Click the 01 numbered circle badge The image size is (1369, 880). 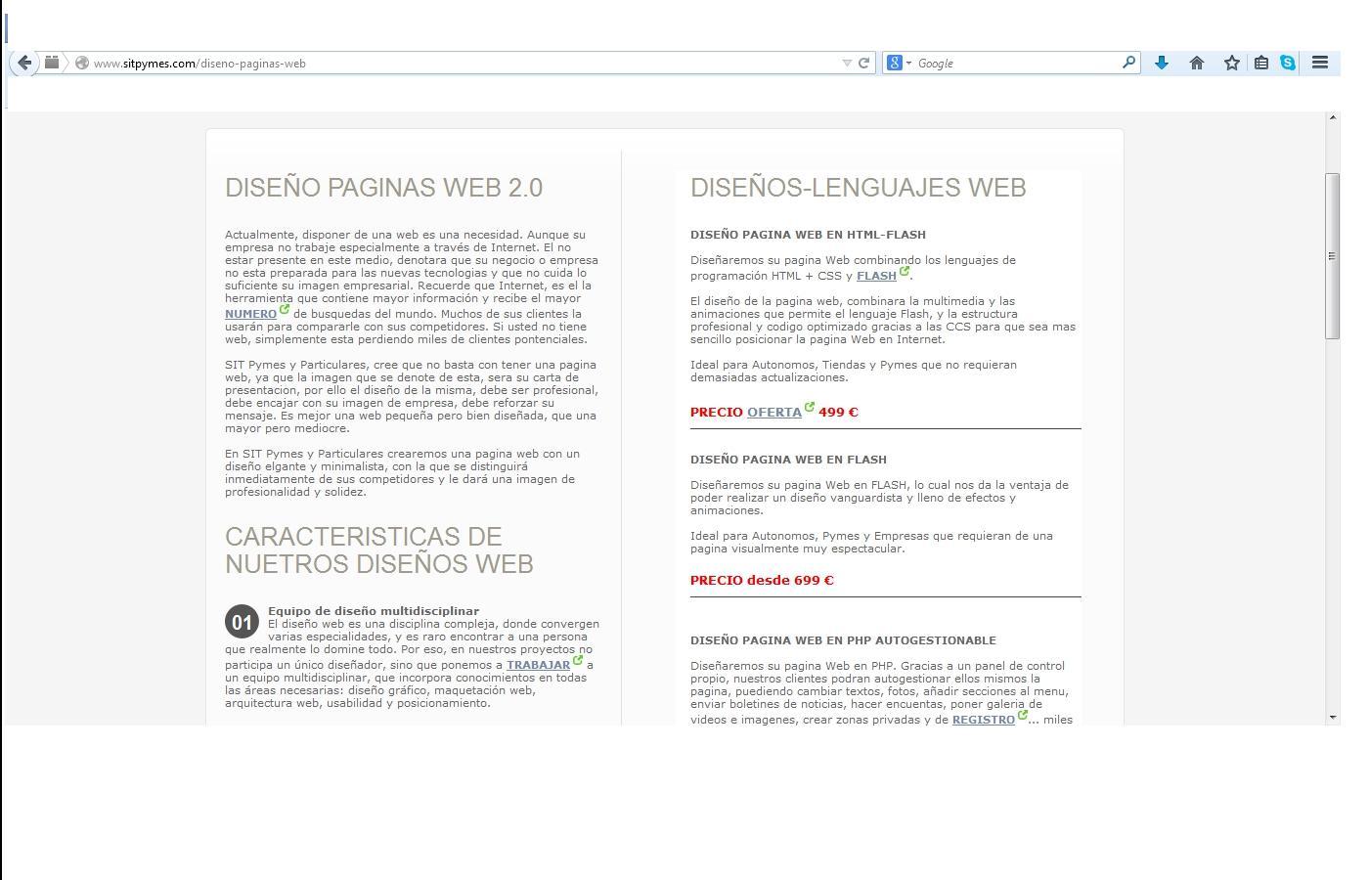[242, 622]
